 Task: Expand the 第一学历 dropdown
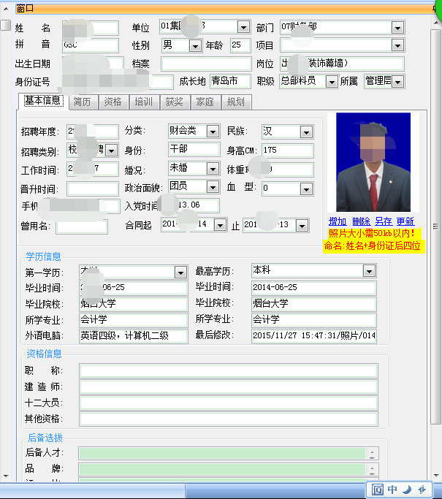click(x=180, y=273)
